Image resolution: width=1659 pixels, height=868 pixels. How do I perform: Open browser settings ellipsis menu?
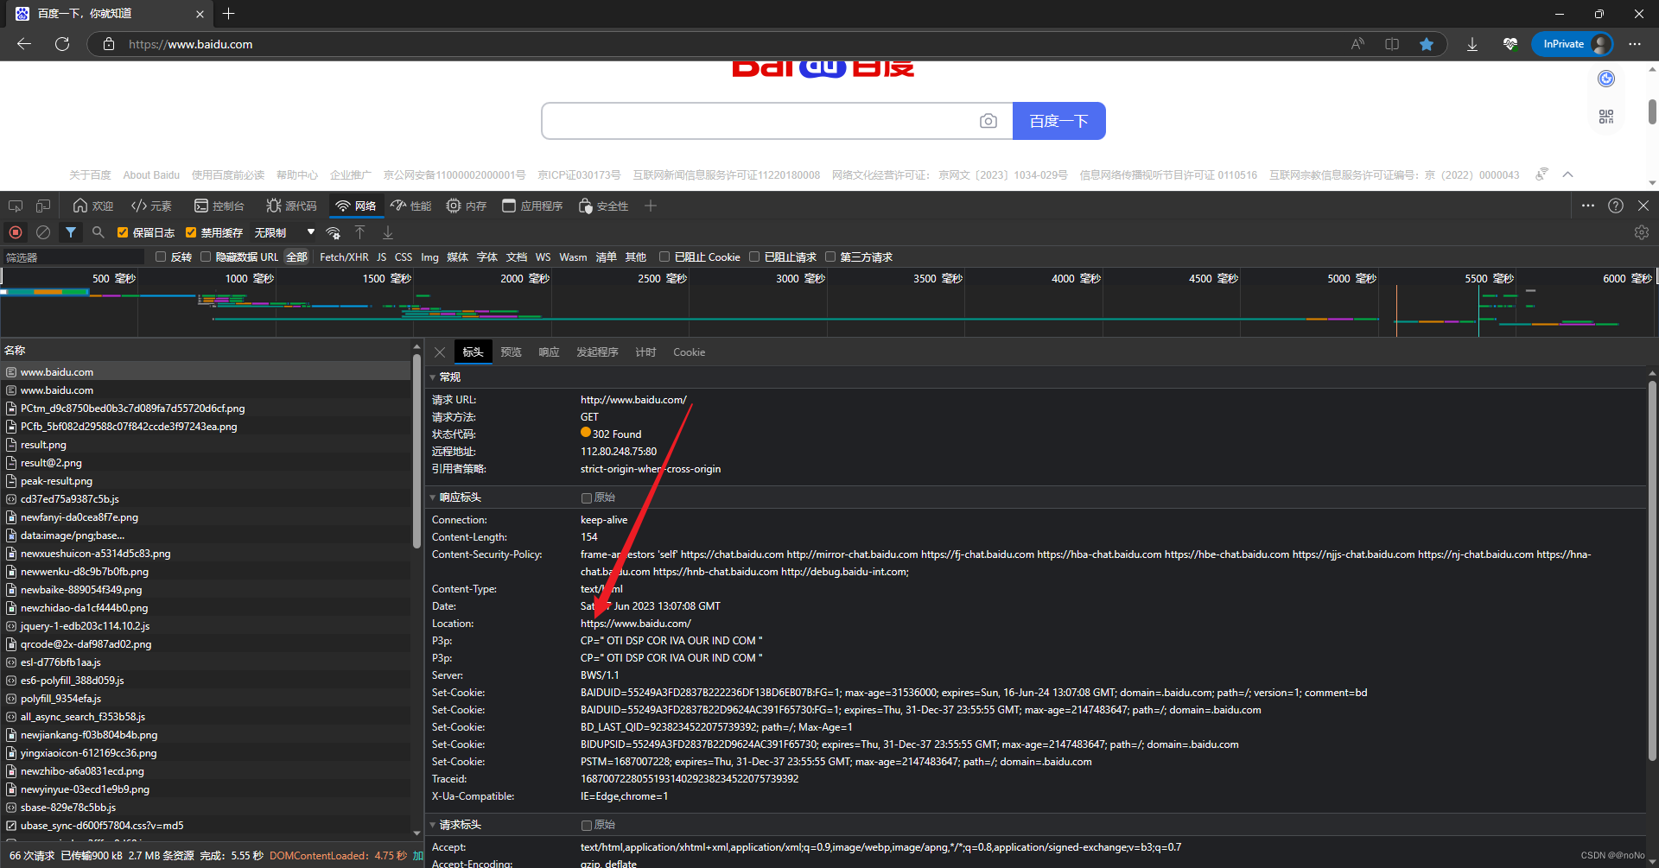click(1635, 44)
